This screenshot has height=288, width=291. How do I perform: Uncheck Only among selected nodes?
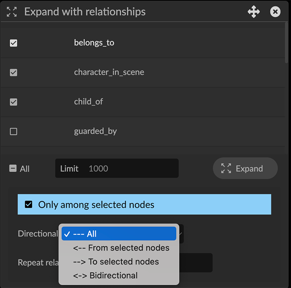click(x=29, y=205)
